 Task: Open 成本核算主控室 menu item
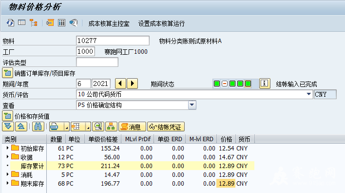[x=109, y=23]
